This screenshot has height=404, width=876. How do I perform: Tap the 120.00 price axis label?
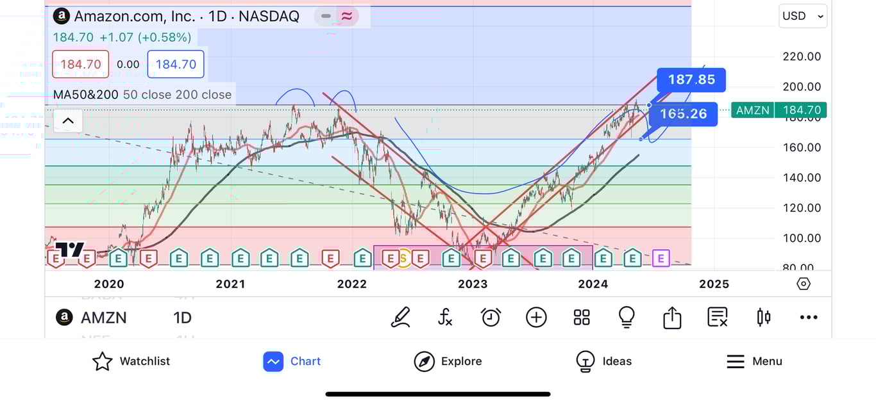coord(802,207)
